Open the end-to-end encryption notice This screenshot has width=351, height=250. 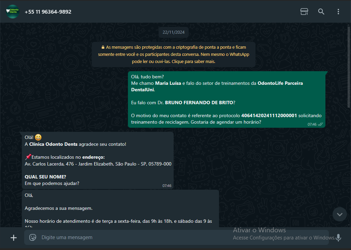(x=174, y=54)
